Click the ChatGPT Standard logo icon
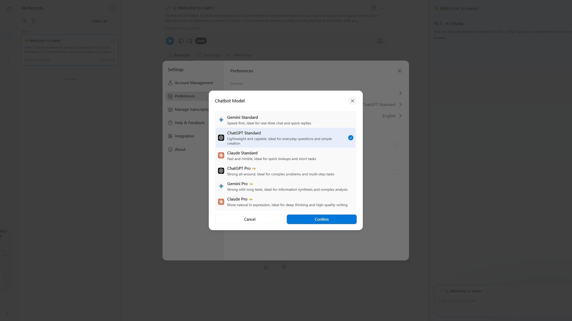This screenshot has width=572, height=321. [221, 138]
